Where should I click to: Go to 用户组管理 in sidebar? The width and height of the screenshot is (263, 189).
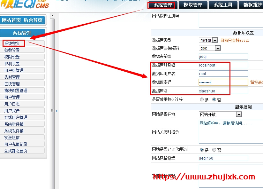pyautogui.click(x=14, y=70)
